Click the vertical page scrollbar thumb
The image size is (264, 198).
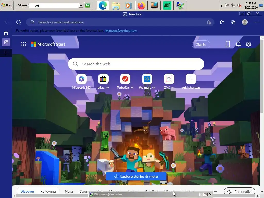point(262,77)
